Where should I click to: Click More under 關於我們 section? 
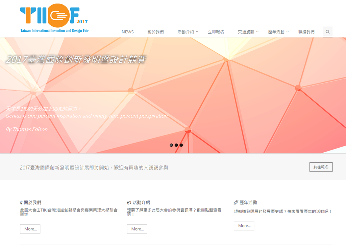(x=30, y=229)
